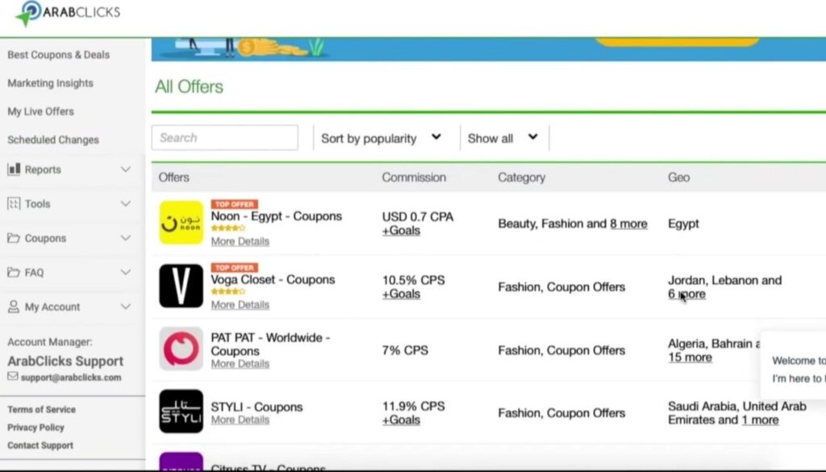
Task: Open More Details for Noon Egypt
Action: 240,241
